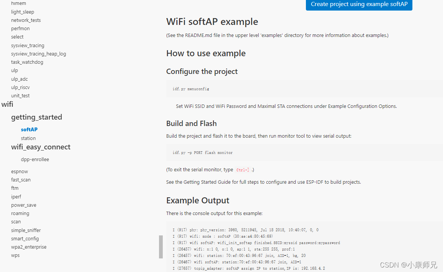The width and height of the screenshot is (443, 272).
Task: Click 'There is the console output' sentence
Action: tap(214, 213)
